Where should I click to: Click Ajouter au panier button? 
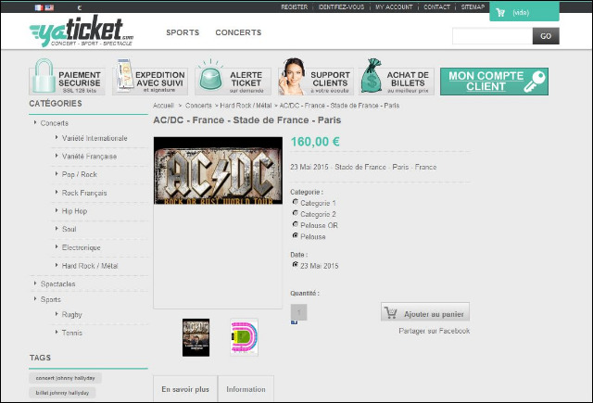coord(425,312)
